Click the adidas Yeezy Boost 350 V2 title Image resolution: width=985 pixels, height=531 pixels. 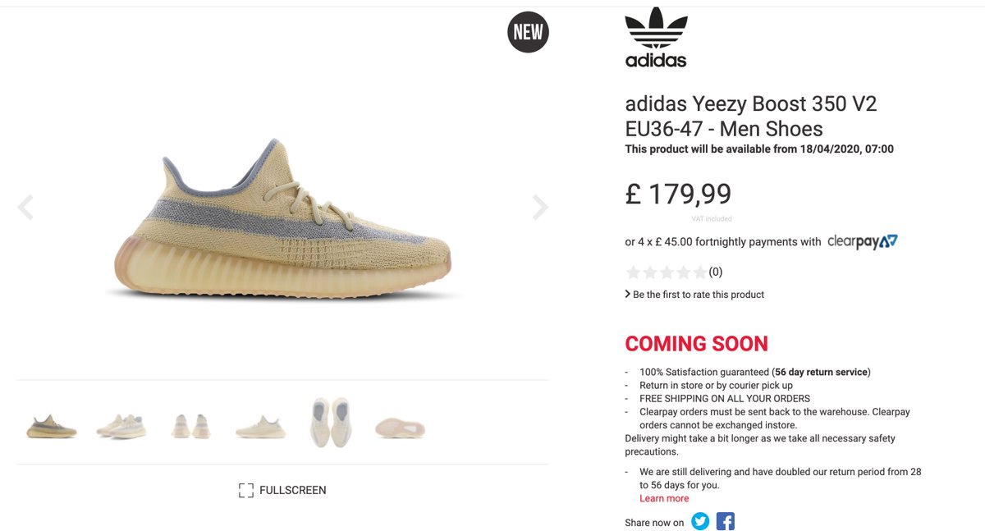(751, 117)
